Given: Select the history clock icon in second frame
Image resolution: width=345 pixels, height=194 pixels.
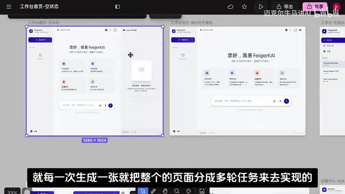Looking at the screenshot, I should click(183, 55).
